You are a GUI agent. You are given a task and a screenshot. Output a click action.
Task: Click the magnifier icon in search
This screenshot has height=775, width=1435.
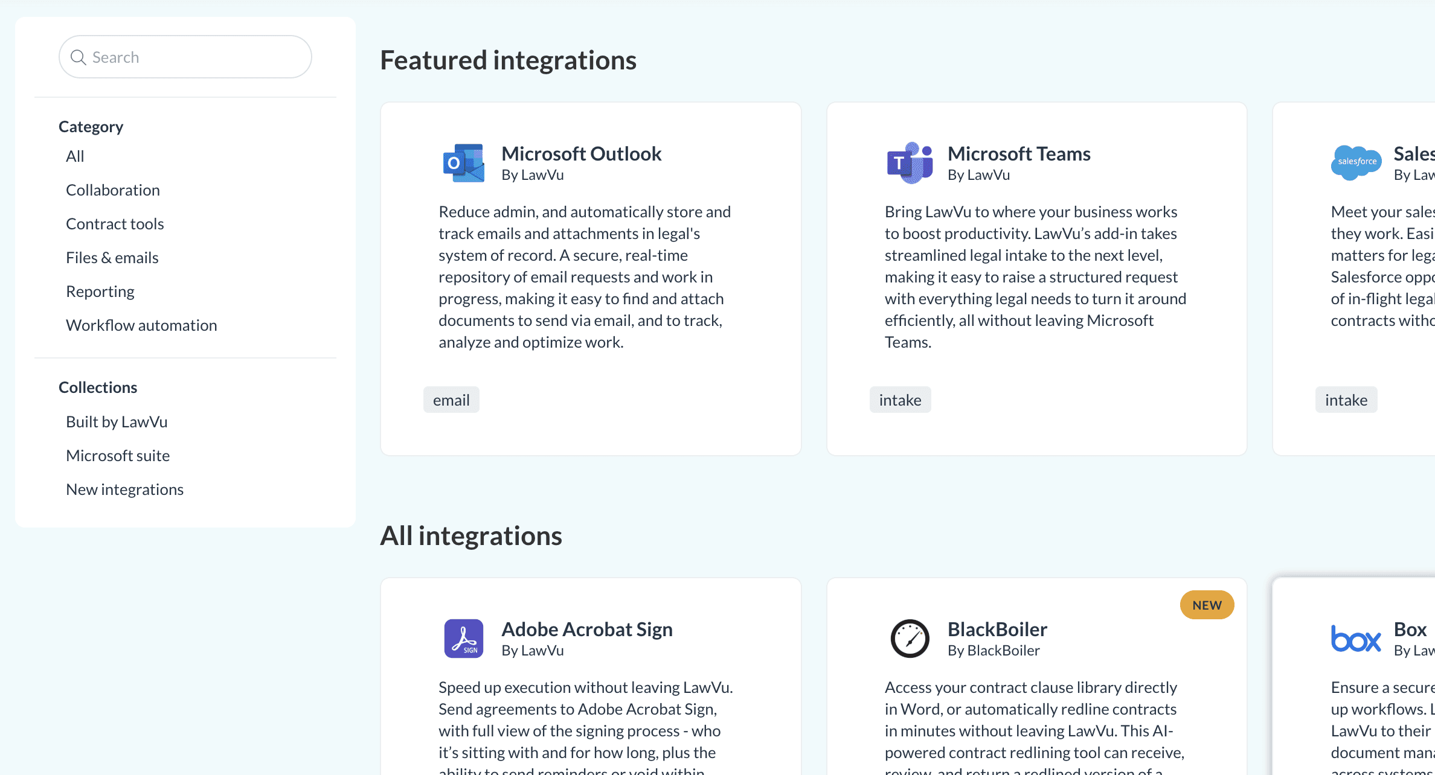[78, 57]
